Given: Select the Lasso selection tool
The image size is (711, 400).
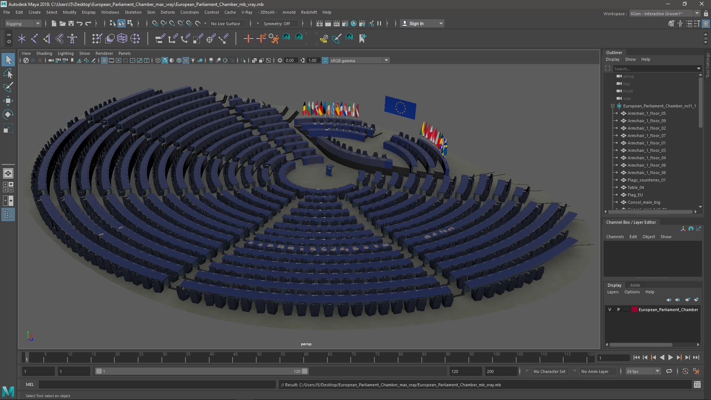Looking at the screenshot, I should [x=8, y=74].
